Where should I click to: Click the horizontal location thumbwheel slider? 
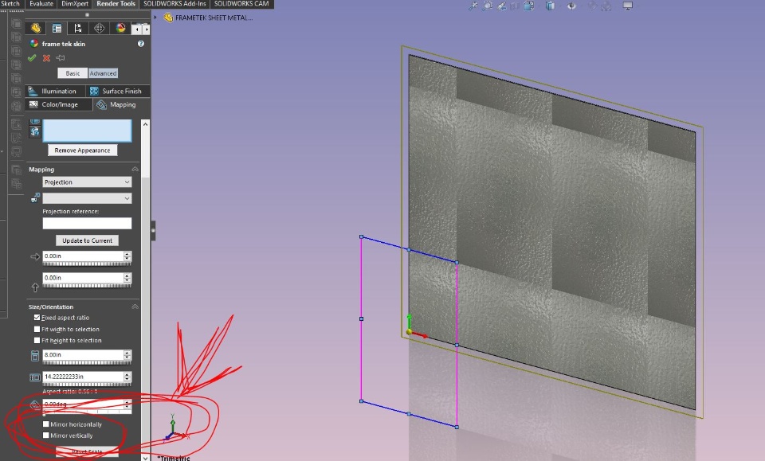coord(87,264)
